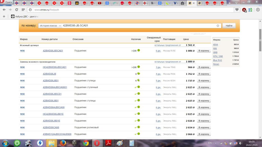This screenshot has width=262, height=147.
Task: Select NTN / SNR brand link
Action: point(218,56)
